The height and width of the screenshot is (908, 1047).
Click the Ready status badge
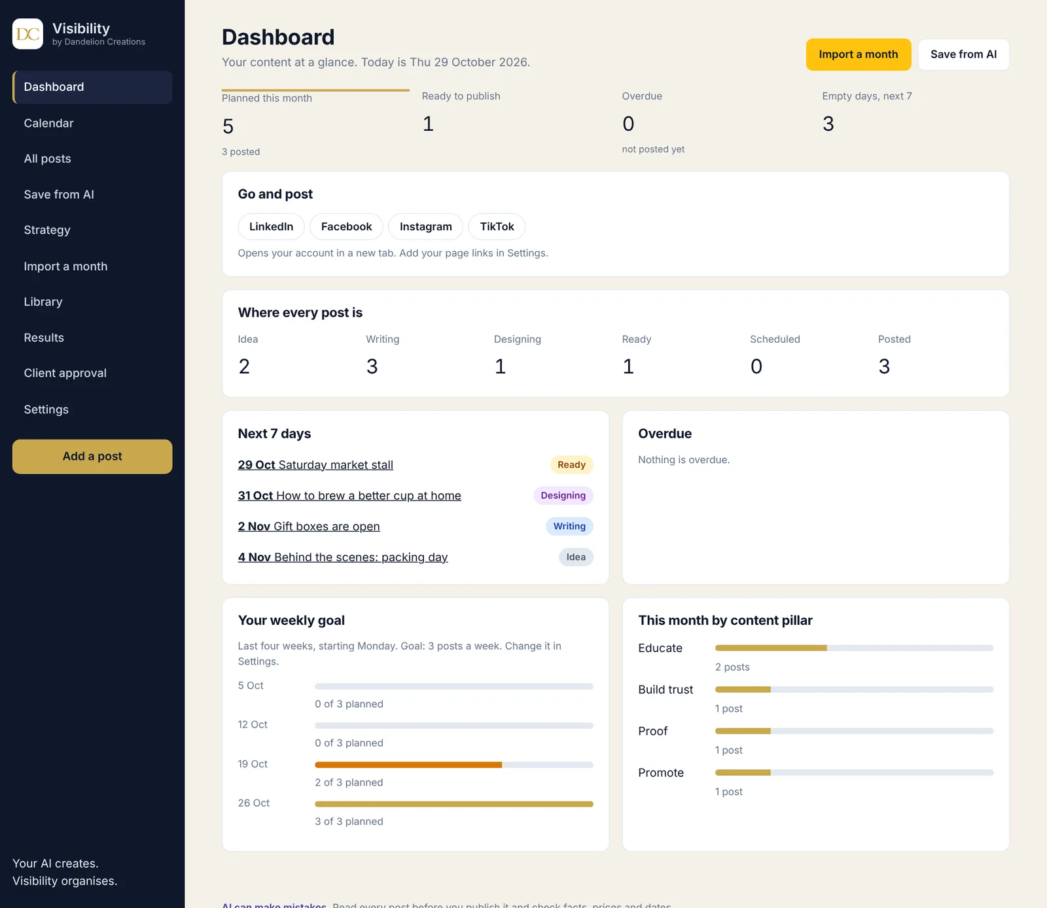click(x=571, y=464)
